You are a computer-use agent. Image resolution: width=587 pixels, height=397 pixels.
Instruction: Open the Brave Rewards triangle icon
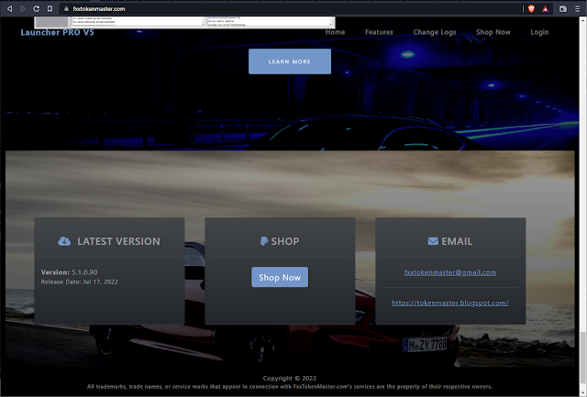[546, 8]
